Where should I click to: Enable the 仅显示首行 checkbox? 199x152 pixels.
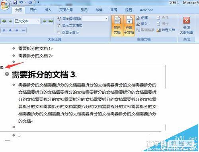point(59,32)
